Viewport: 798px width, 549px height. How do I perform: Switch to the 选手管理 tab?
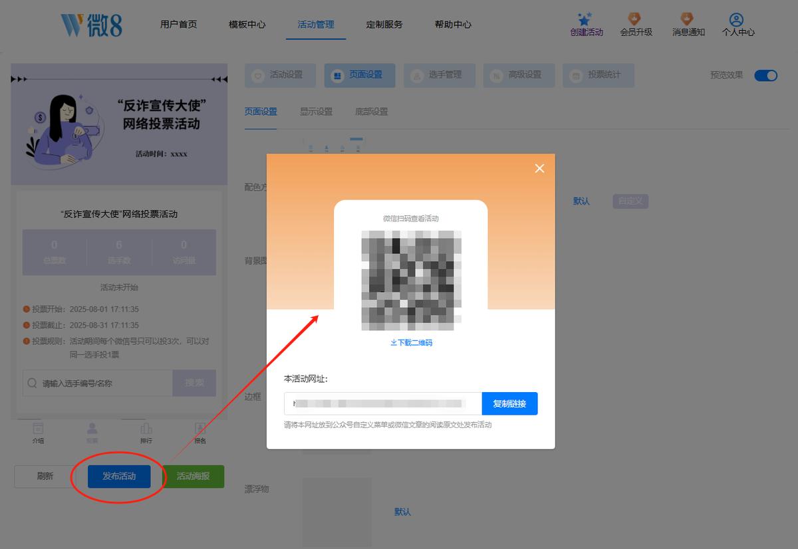pyautogui.click(x=439, y=75)
